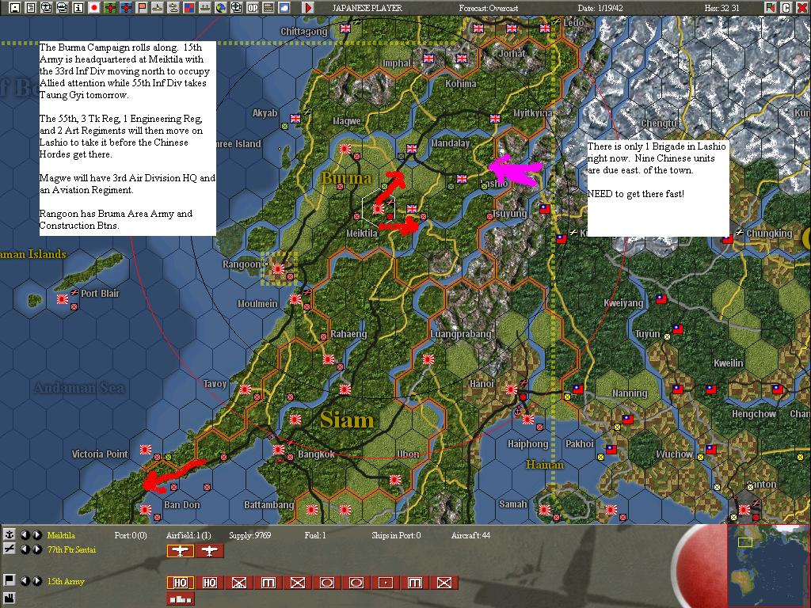The width and height of the screenshot is (811, 608).
Task: Click the film strip replay icon
Action: [x=268, y=8]
